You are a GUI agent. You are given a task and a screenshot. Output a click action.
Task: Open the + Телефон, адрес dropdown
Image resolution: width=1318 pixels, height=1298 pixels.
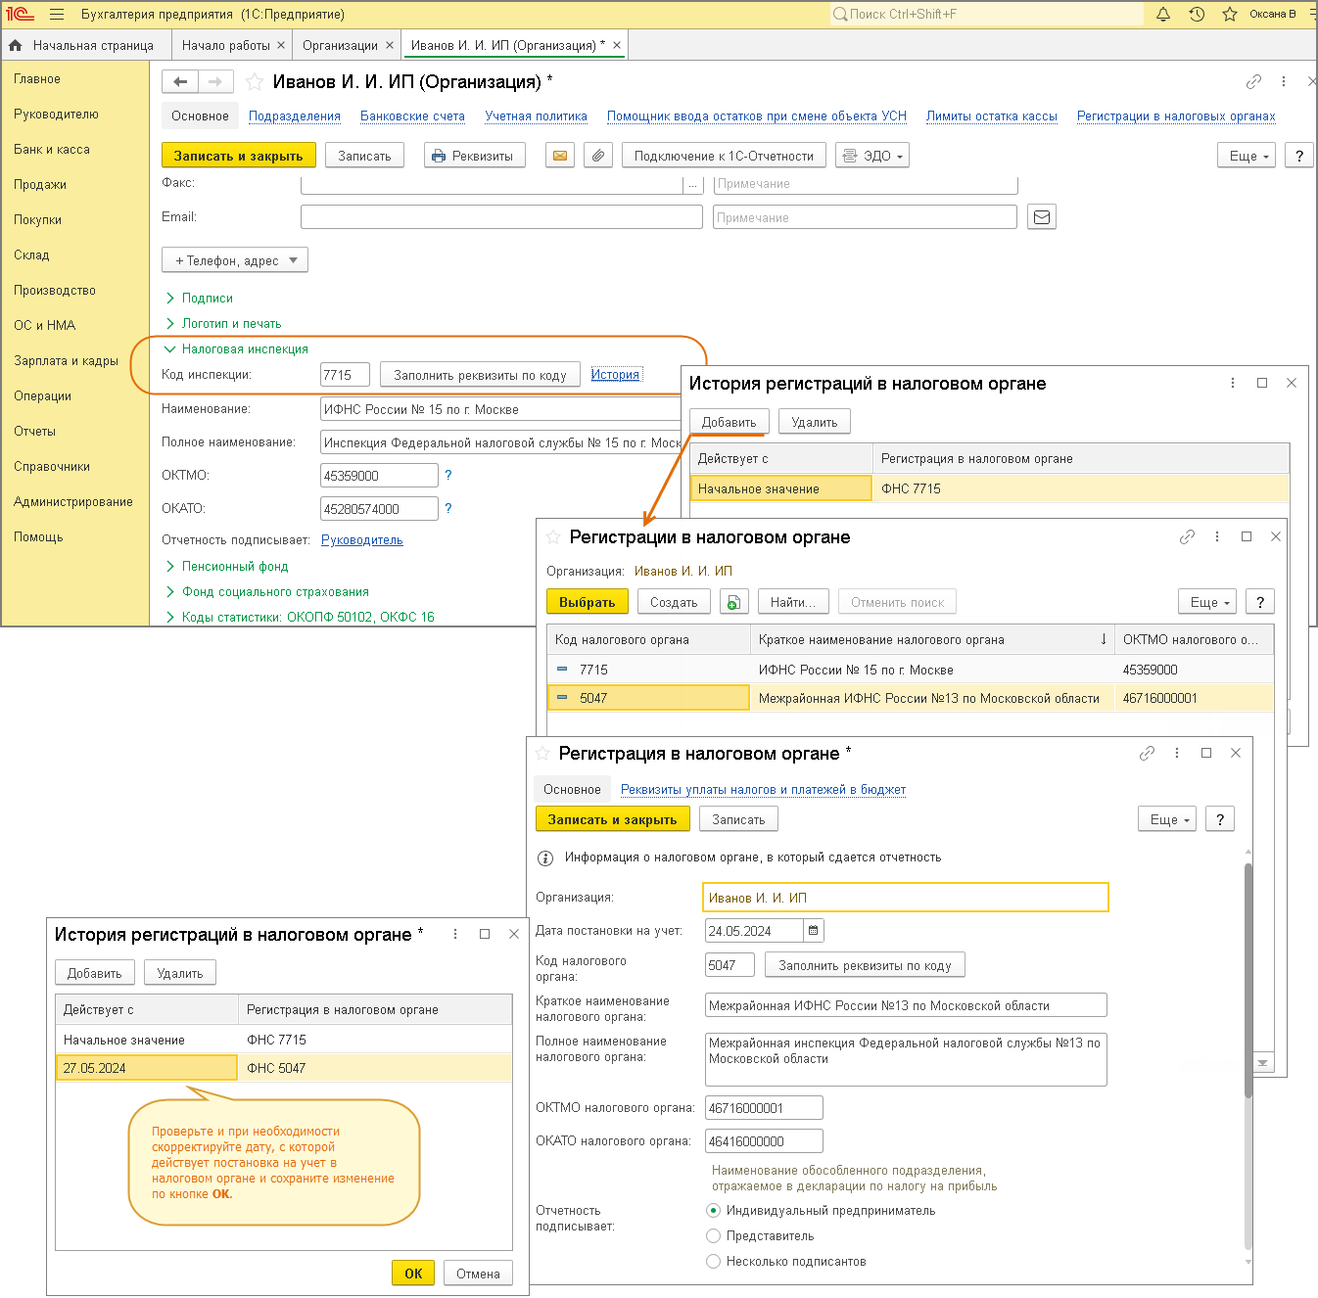pyautogui.click(x=235, y=260)
